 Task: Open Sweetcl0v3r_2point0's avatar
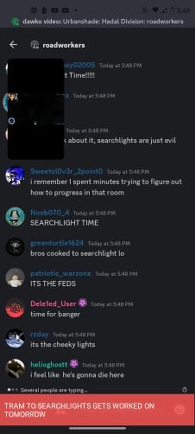[x=15, y=175]
